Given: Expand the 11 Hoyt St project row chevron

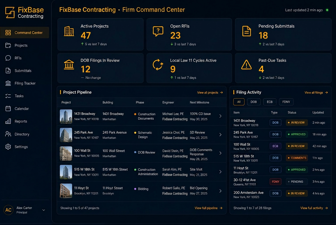Looking at the screenshot, I should coord(220,191).
